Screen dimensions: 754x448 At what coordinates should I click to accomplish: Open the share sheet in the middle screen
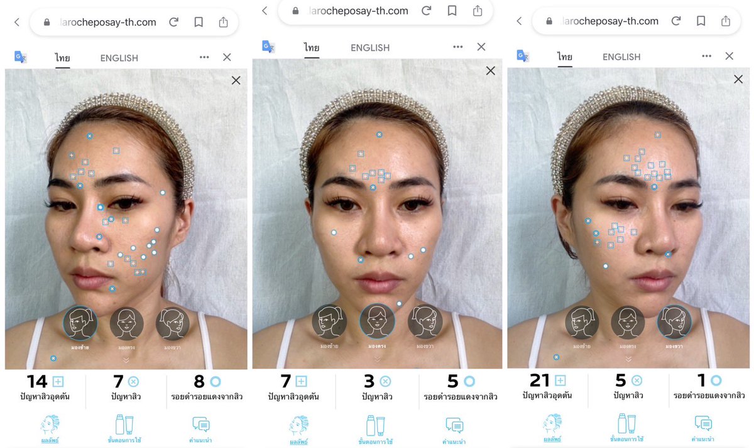(x=478, y=11)
